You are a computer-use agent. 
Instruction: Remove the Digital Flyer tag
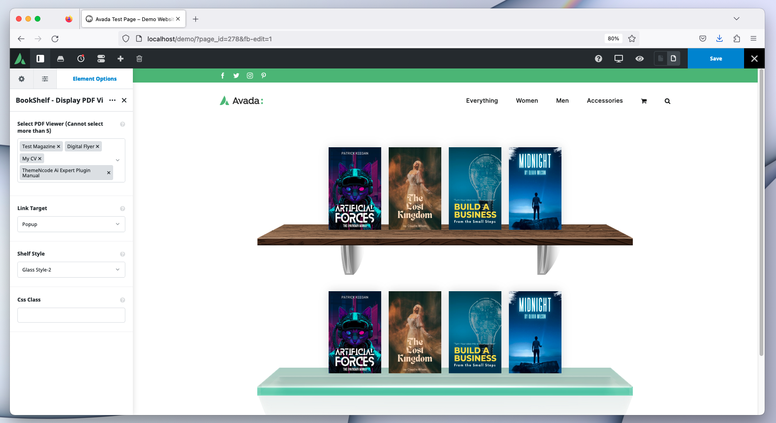[98, 147]
